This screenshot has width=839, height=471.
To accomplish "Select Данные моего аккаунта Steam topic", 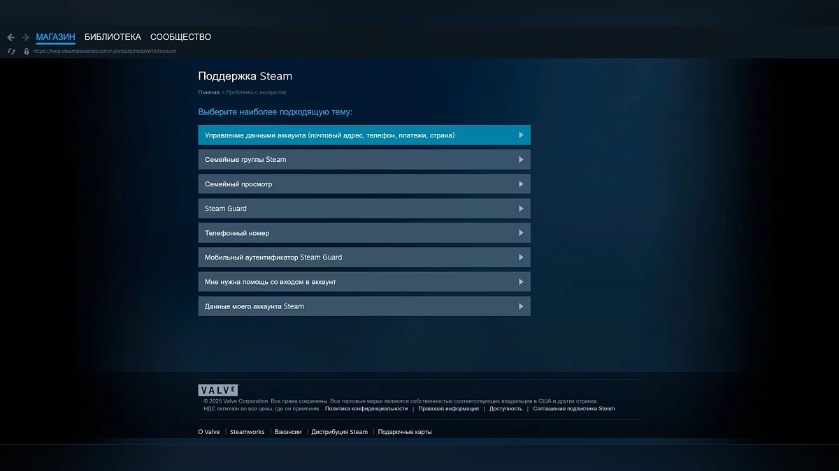I will pos(364,306).
